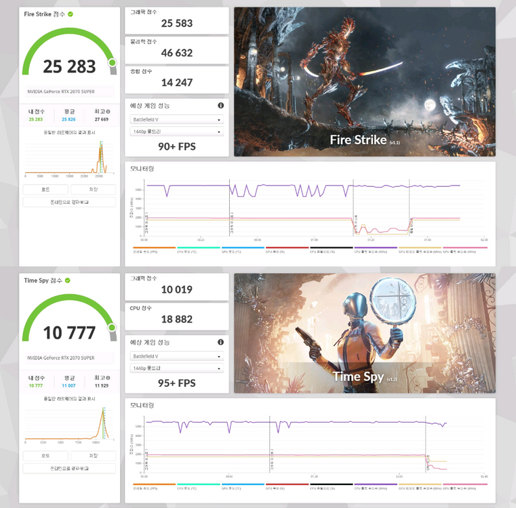This screenshot has width=516, height=508.
Task: Click the Fire Strike 모니터링 clock frequency graph
Action: [314, 209]
